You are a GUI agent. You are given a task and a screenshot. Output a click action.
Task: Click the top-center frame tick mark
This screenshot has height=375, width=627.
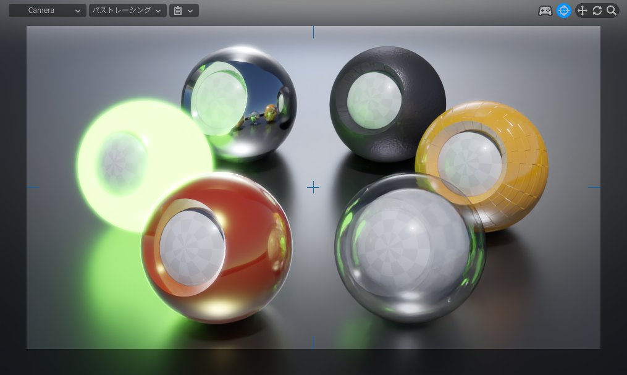313,32
